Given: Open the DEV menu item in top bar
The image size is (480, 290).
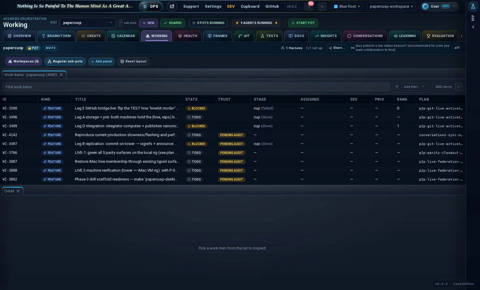Looking at the screenshot, I should 231,6.
